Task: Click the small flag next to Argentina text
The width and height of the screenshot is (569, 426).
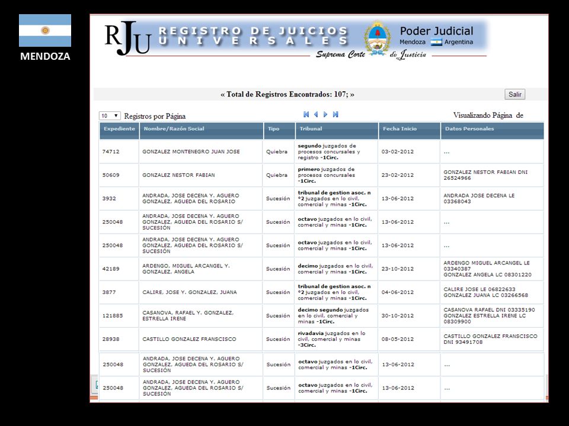Action: pyautogui.click(x=436, y=42)
